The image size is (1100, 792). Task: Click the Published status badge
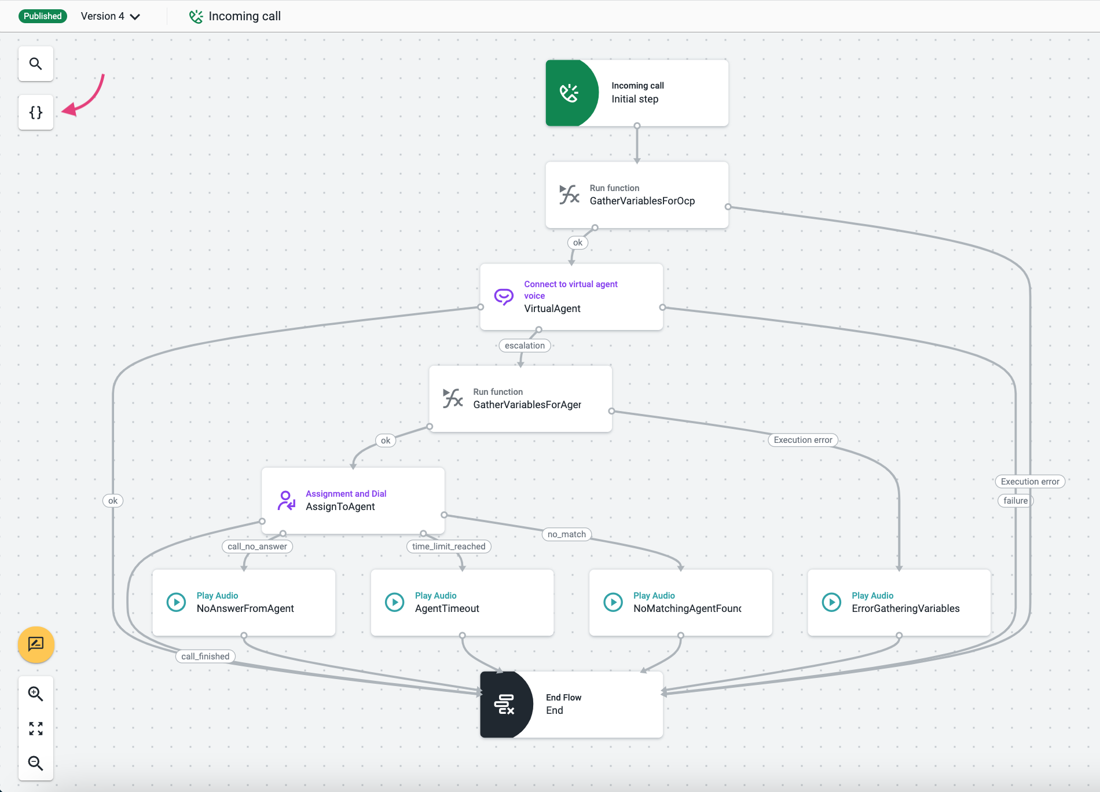pyautogui.click(x=42, y=16)
